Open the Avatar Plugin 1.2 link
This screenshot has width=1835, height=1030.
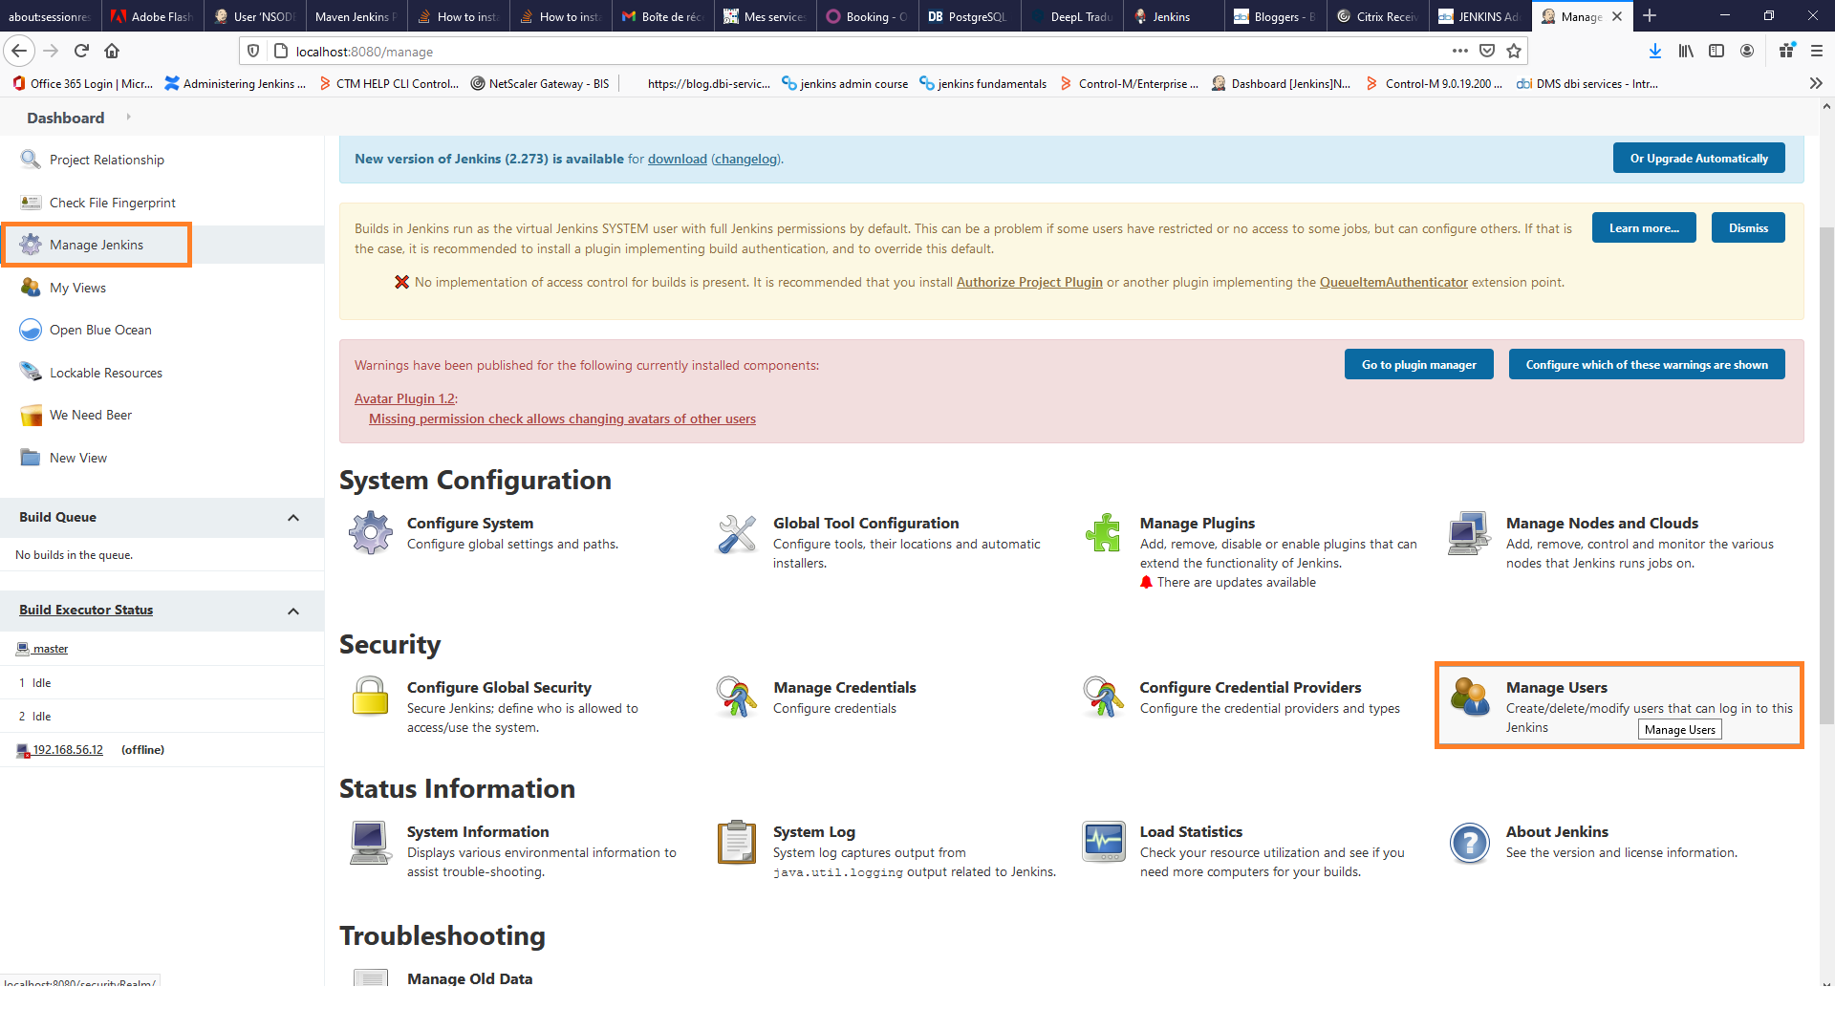click(x=404, y=399)
